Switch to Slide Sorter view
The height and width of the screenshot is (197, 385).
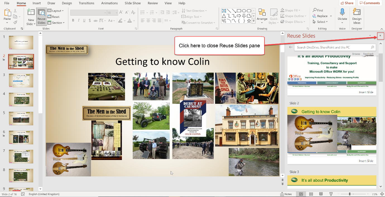pos(311,194)
